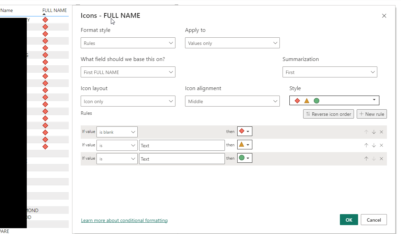
Task: Confirm with the OK button
Action: pyautogui.click(x=349, y=220)
